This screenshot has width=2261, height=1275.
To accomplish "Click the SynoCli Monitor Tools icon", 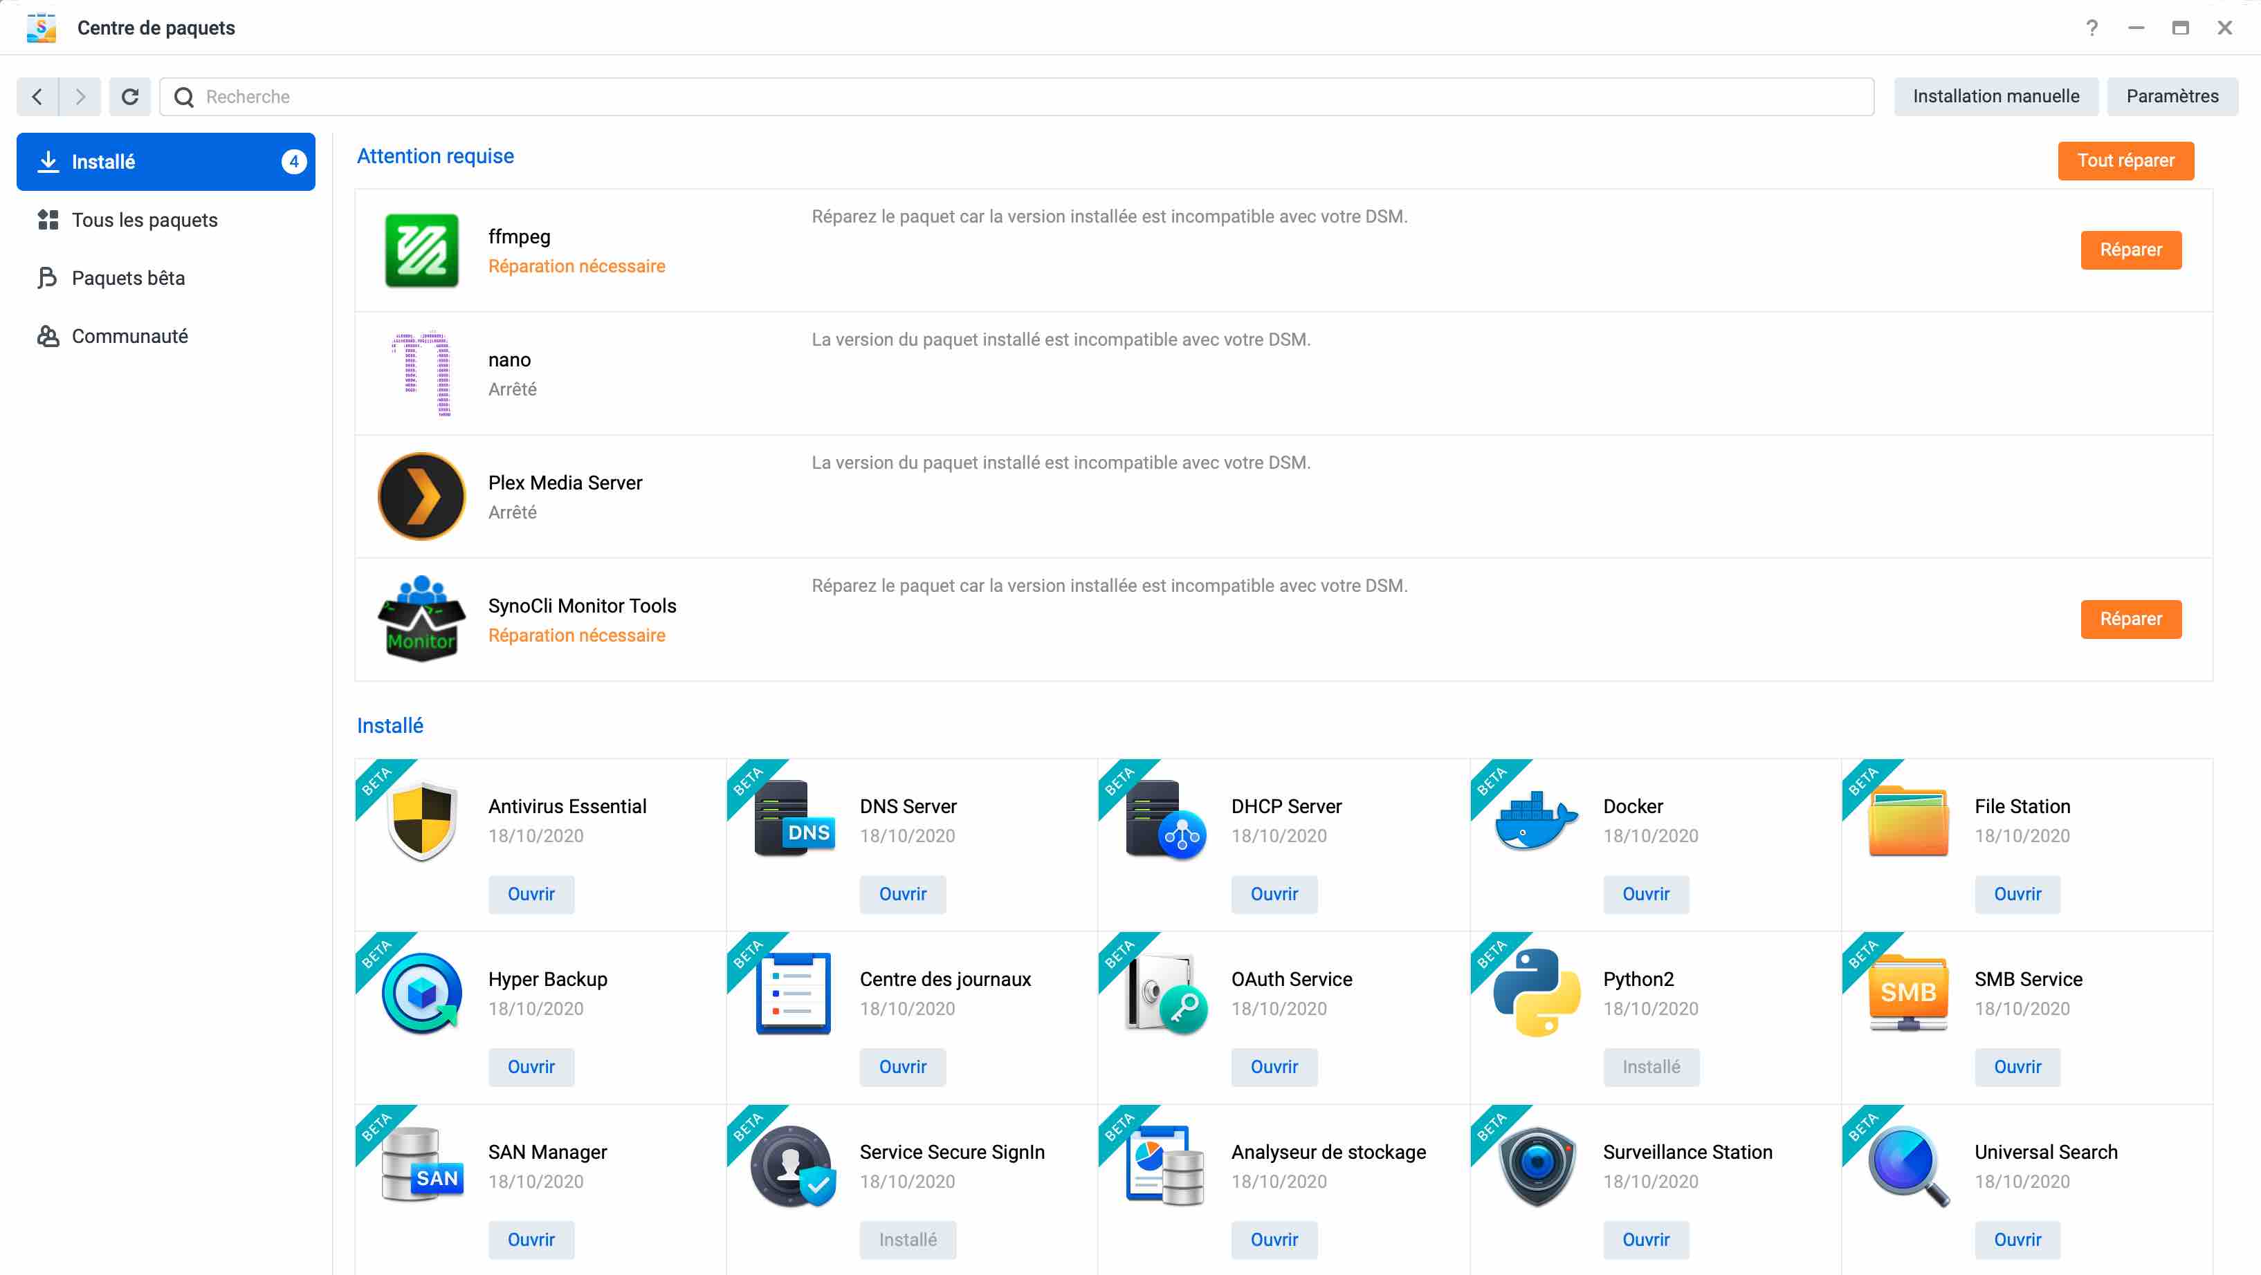I will tap(421, 619).
